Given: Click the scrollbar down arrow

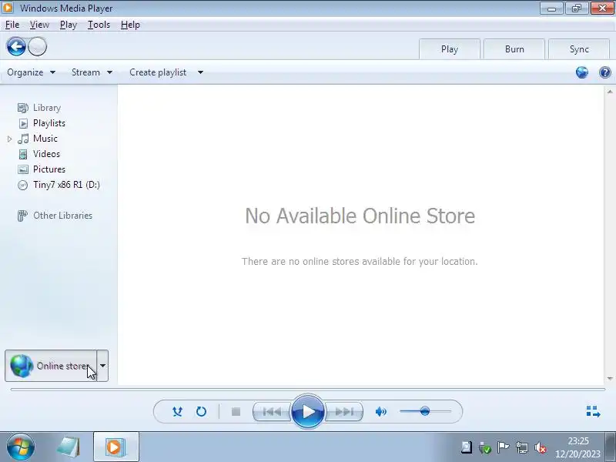Looking at the screenshot, I should tap(610, 379).
